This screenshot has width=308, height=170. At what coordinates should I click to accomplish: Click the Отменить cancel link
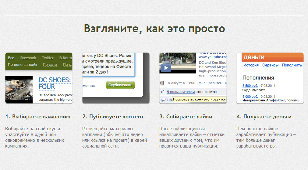tap(89, 86)
